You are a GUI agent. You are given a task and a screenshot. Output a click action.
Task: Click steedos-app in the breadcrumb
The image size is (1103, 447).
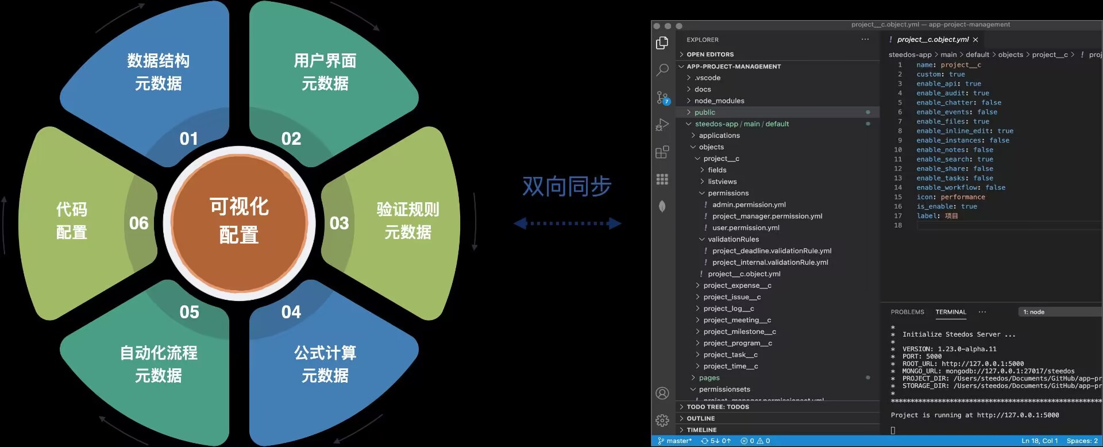[x=910, y=55]
